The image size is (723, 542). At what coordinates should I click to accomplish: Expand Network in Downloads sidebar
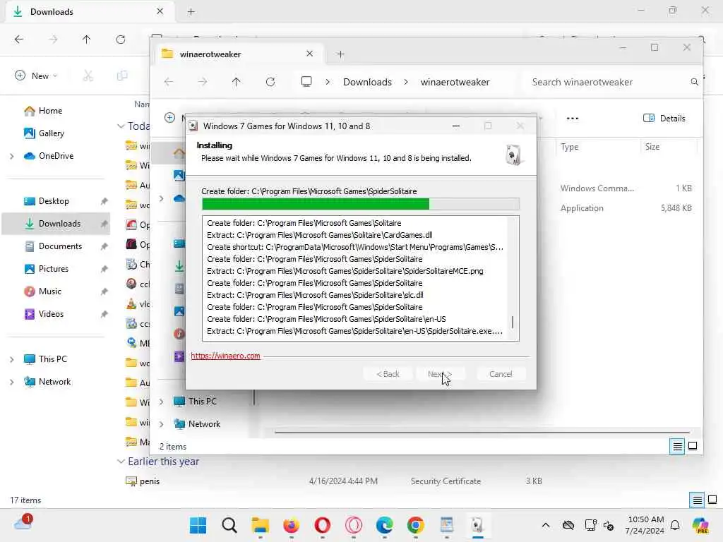pos(11,382)
